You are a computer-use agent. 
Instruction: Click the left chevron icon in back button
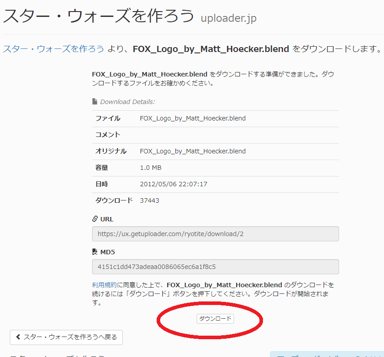tap(18, 337)
